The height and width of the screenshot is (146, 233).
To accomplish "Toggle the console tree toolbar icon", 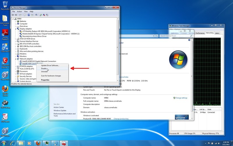I will tap(20, 15).
